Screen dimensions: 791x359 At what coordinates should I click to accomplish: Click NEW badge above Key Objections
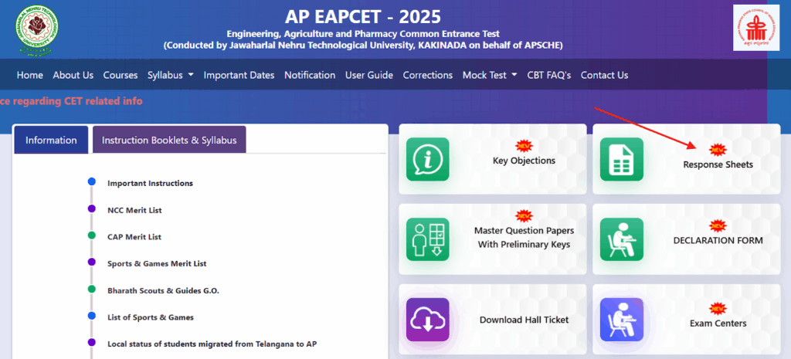pyautogui.click(x=524, y=147)
